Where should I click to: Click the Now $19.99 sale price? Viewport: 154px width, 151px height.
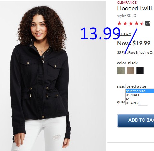pos(134,43)
